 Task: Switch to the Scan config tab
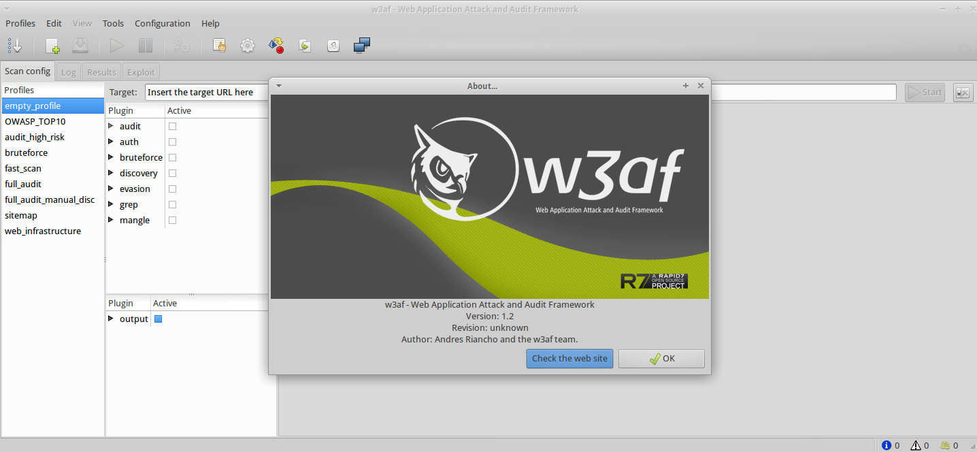click(x=27, y=71)
